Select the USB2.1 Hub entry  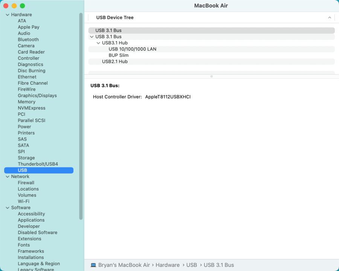coord(114,61)
